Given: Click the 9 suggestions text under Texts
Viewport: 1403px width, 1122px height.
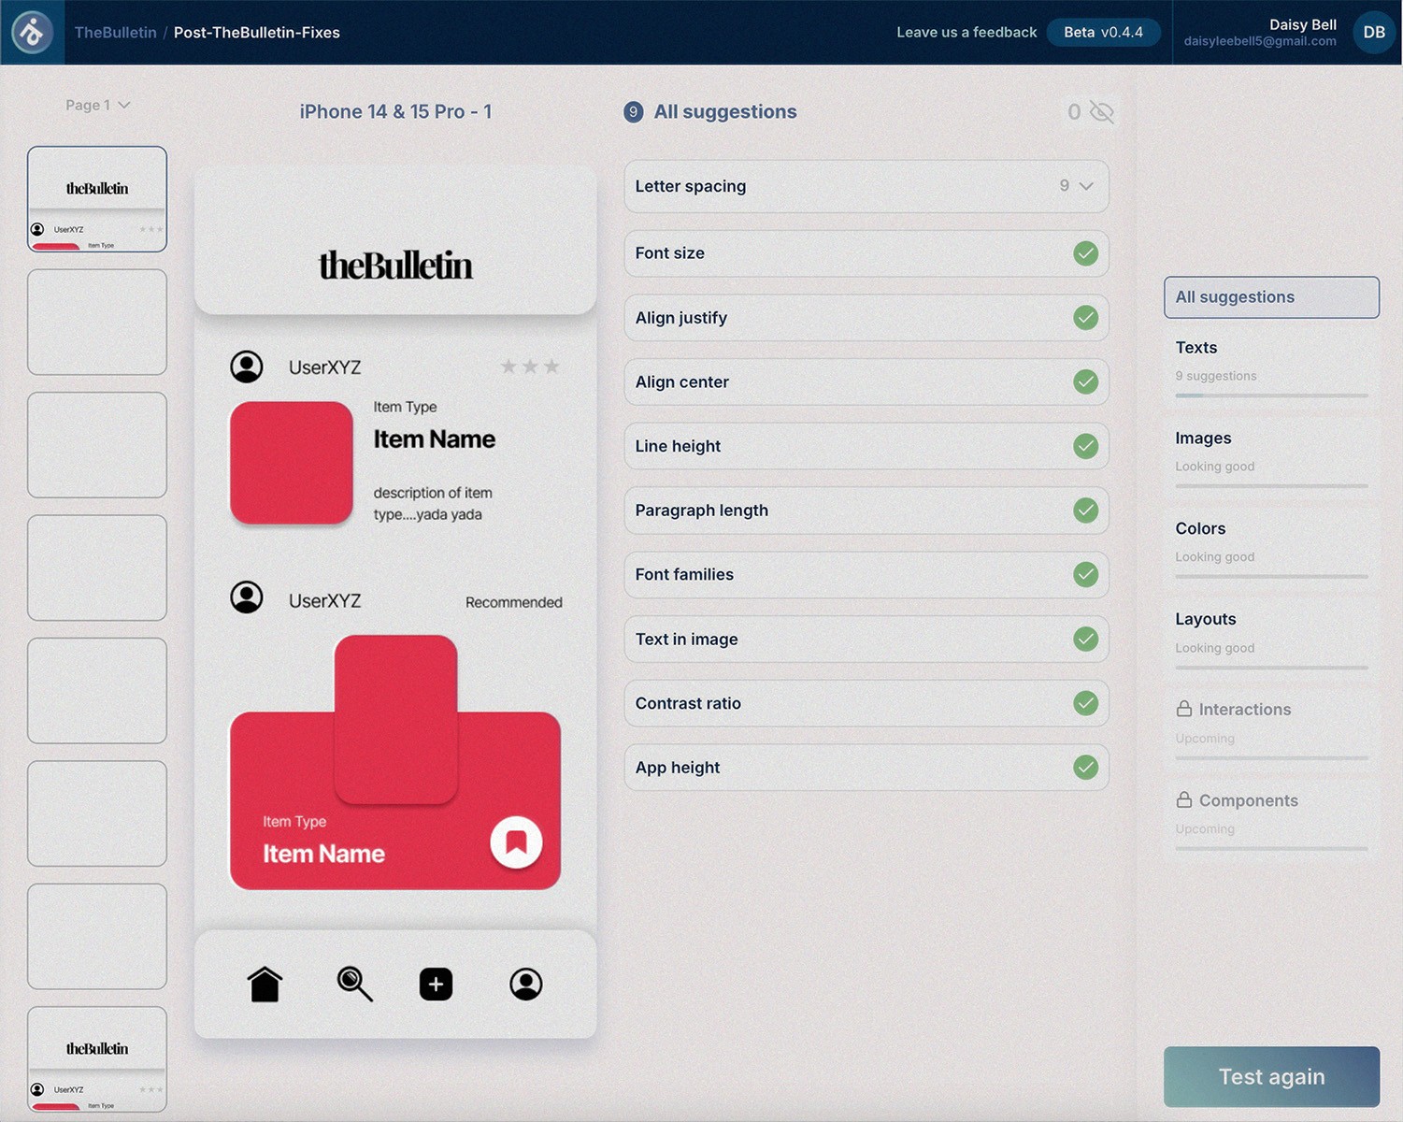Looking at the screenshot, I should (x=1216, y=376).
